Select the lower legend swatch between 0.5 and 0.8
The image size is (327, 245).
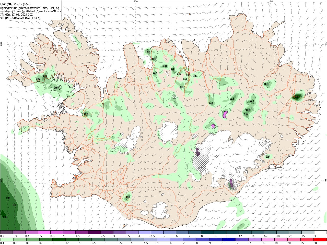click(33, 239)
